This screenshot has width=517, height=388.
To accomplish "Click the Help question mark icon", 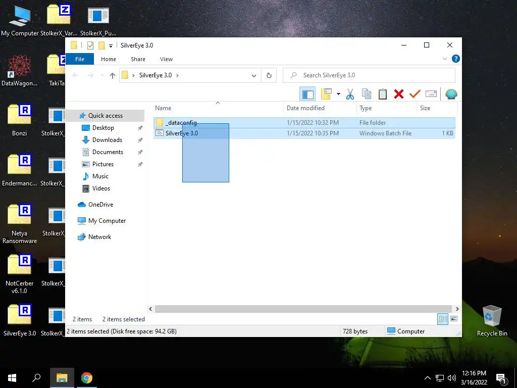I will [x=456, y=59].
